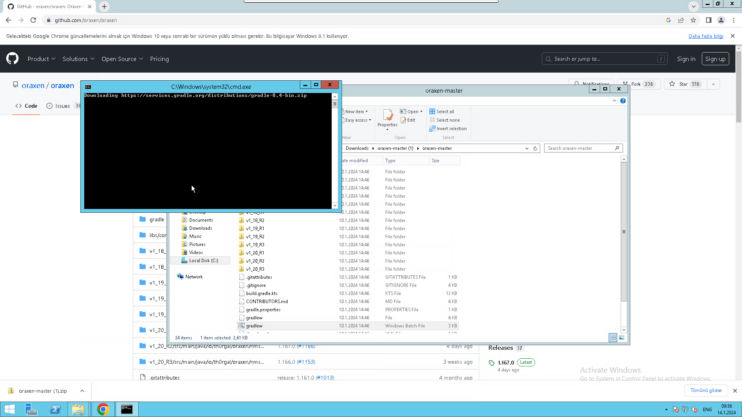The image size is (742, 417).
Task: Click cmd window title icon
Action: (88, 87)
